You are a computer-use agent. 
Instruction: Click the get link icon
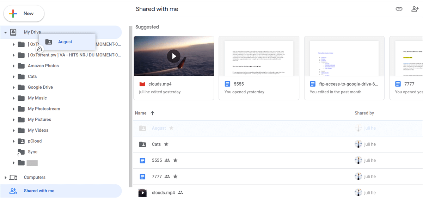point(399,9)
